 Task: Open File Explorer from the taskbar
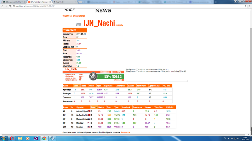(x=20, y=138)
